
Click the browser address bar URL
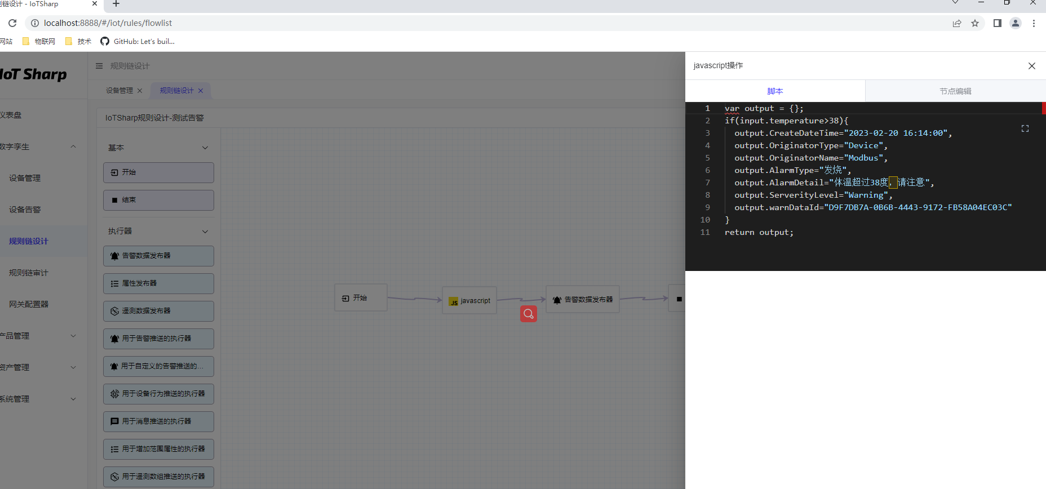point(108,23)
